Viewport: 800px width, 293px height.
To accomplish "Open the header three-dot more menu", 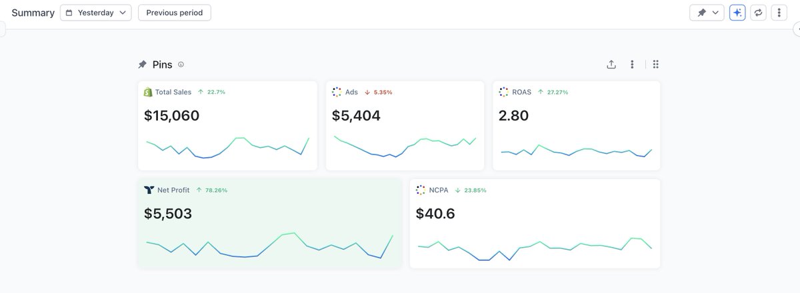I will pyautogui.click(x=779, y=13).
